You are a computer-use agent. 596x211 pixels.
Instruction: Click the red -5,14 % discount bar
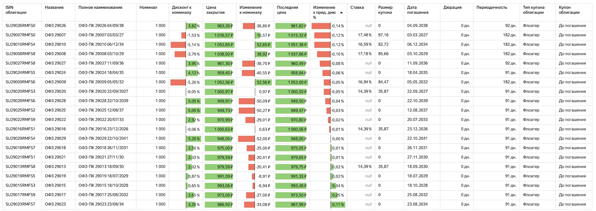178,45
